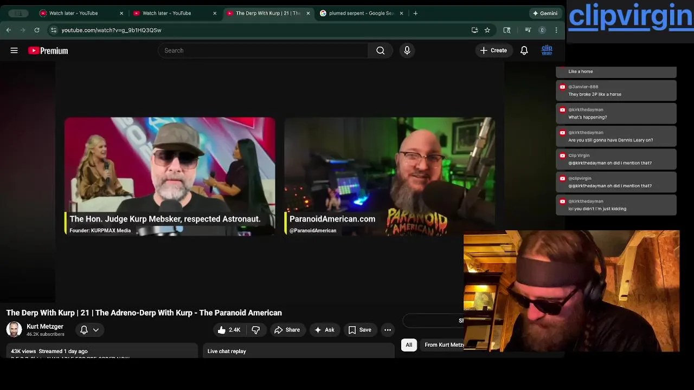Screen dimensions: 694x390
Task: Click the Create button
Action: [x=493, y=50]
